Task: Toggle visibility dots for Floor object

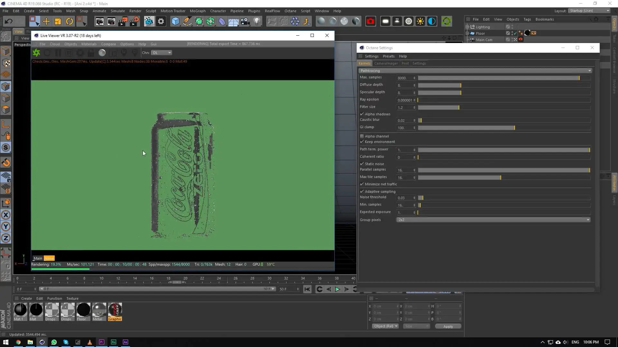Action: [512, 33]
